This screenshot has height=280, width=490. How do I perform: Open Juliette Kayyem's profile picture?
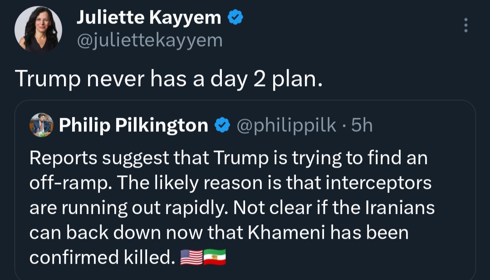[38, 30]
